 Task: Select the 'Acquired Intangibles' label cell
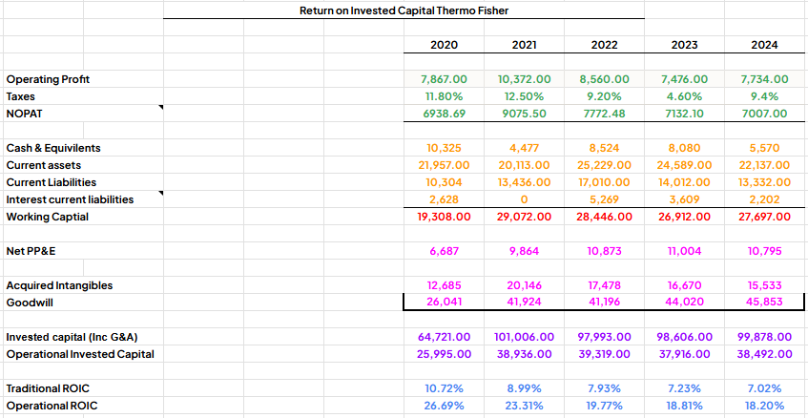(x=59, y=285)
